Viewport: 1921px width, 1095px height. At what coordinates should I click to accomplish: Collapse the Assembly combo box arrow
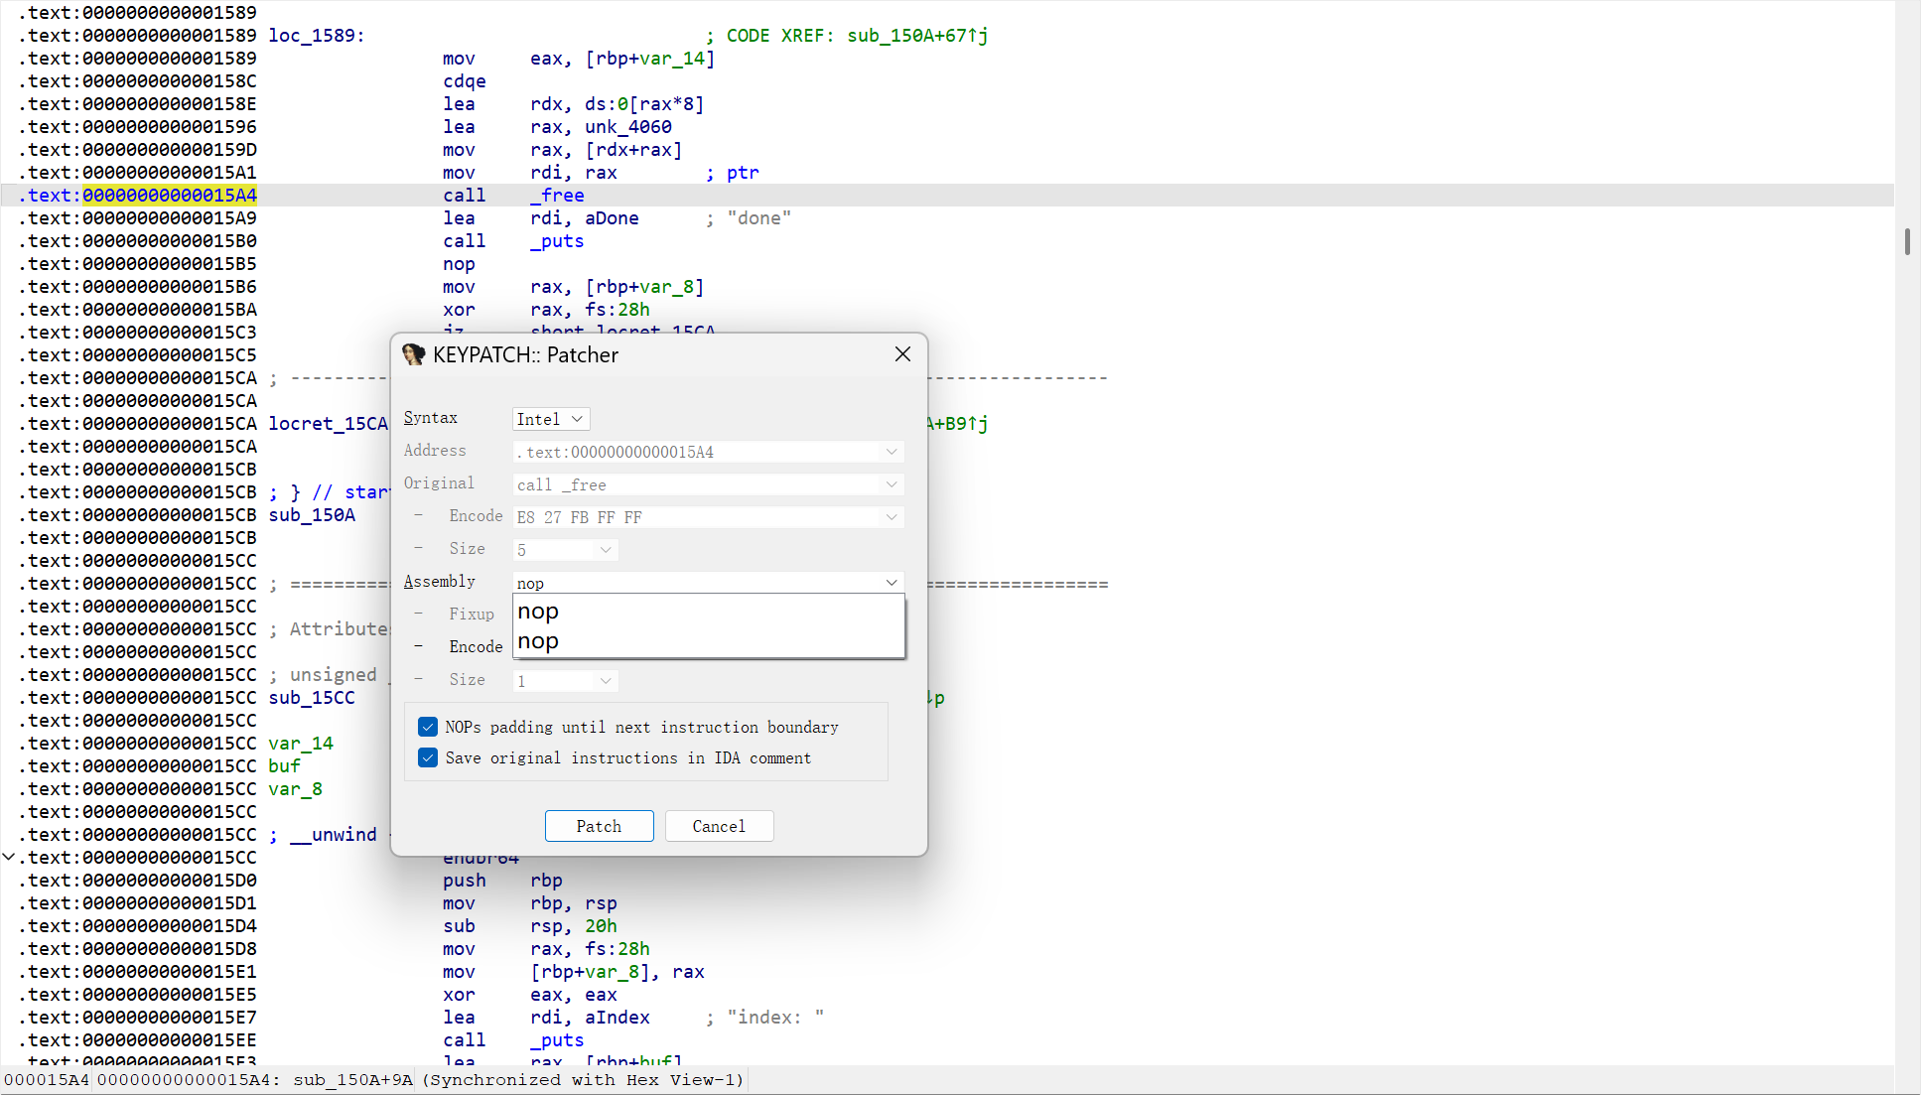point(891,583)
